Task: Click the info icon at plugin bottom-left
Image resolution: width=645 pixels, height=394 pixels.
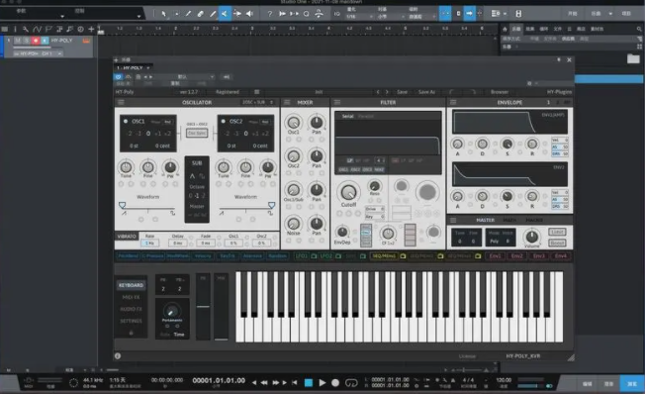Action: (x=118, y=355)
